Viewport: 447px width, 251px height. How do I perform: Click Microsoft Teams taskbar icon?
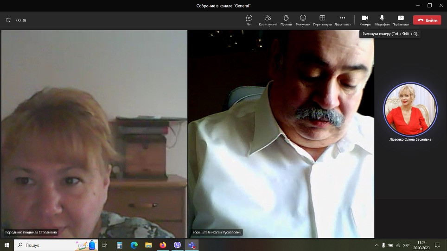coord(192,245)
